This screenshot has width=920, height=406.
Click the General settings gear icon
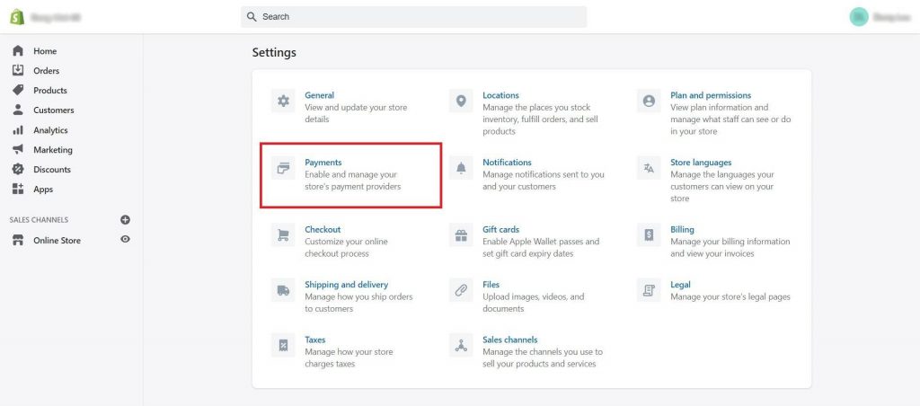(x=283, y=101)
